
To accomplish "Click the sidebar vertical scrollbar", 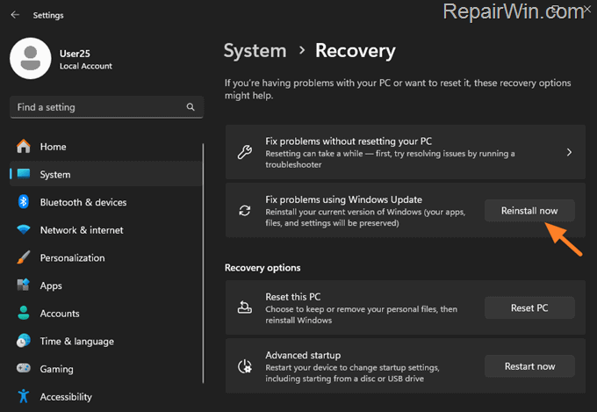I will click(203, 263).
